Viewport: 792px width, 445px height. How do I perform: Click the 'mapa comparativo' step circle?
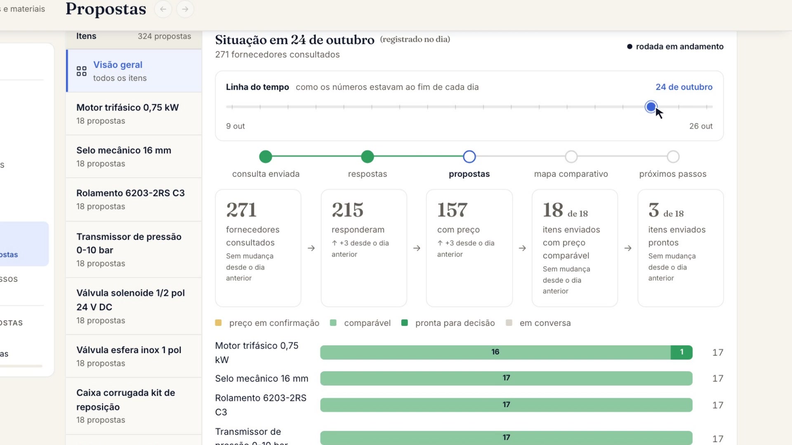point(571,157)
